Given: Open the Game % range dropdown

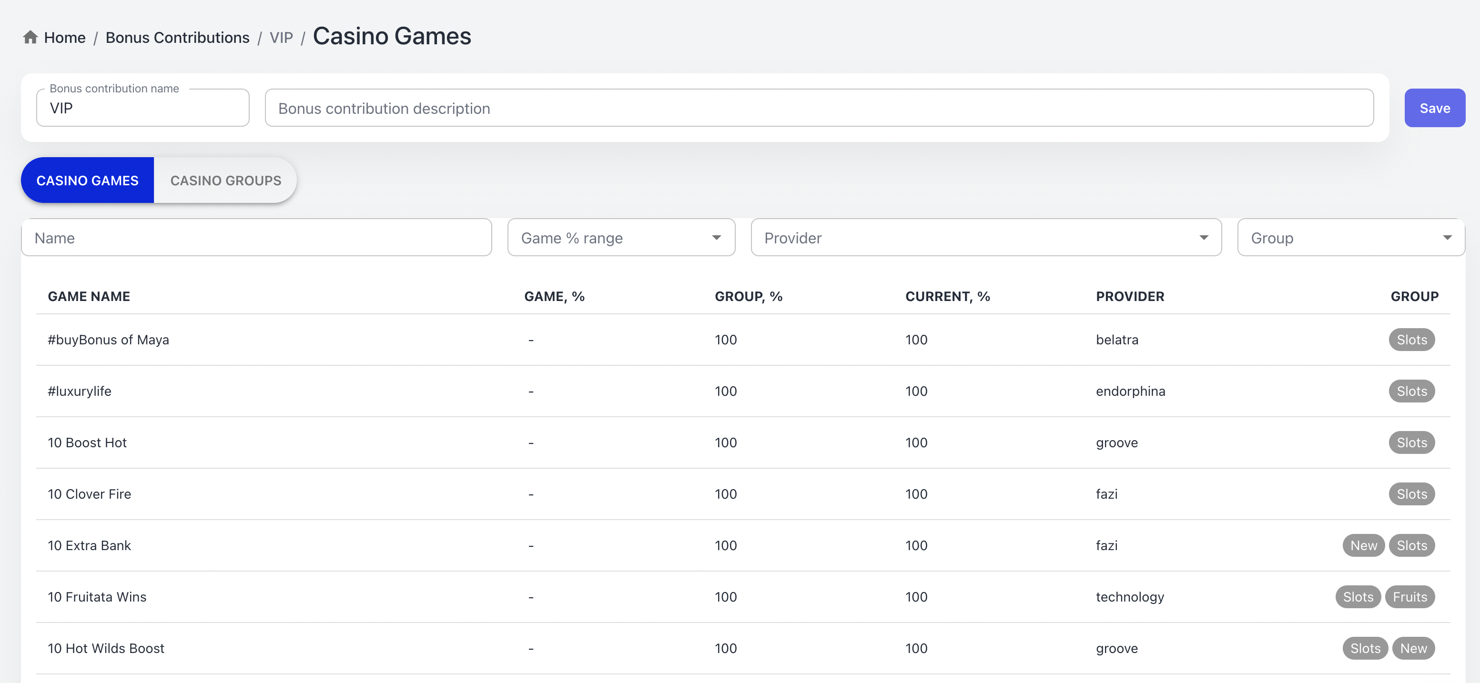Looking at the screenshot, I should (x=621, y=238).
